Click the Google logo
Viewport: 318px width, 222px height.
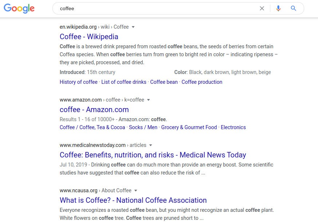[x=19, y=8]
